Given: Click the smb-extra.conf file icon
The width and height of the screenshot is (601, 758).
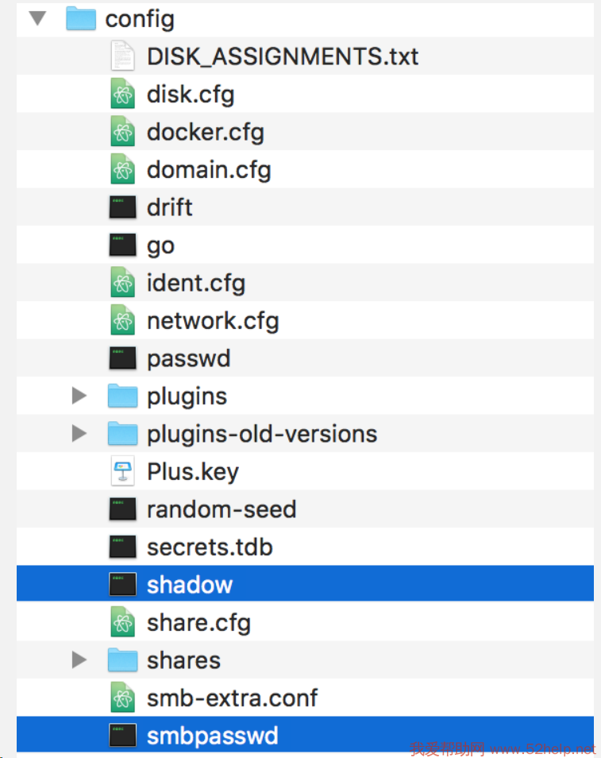Looking at the screenshot, I should point(121,698).
